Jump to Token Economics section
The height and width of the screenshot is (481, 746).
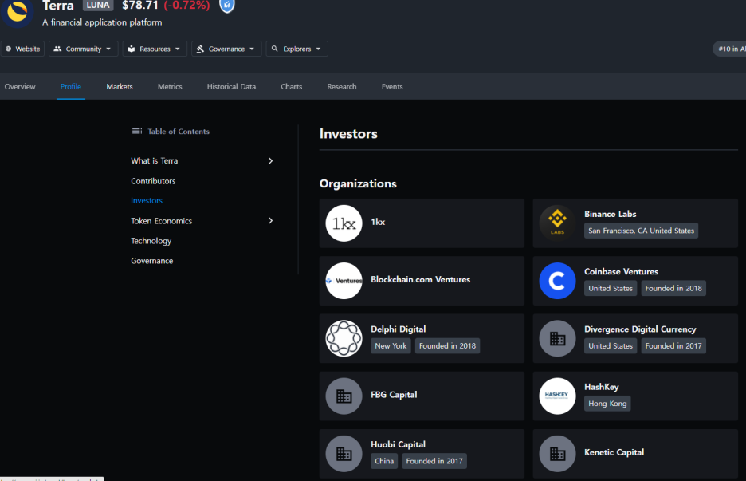click(x=161, y=221)
